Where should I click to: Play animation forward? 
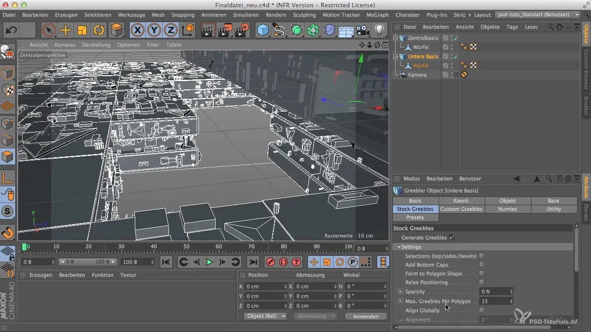[209, 262]
